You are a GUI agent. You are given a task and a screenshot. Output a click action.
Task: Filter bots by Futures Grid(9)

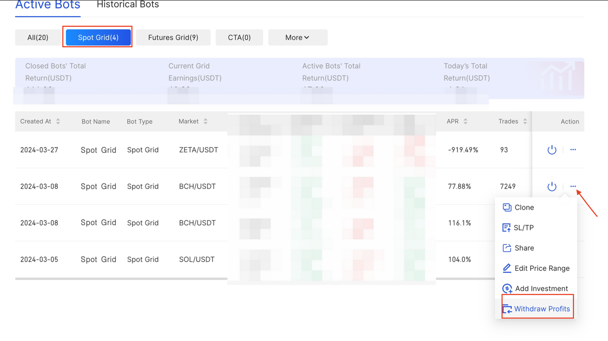[173, 38]
